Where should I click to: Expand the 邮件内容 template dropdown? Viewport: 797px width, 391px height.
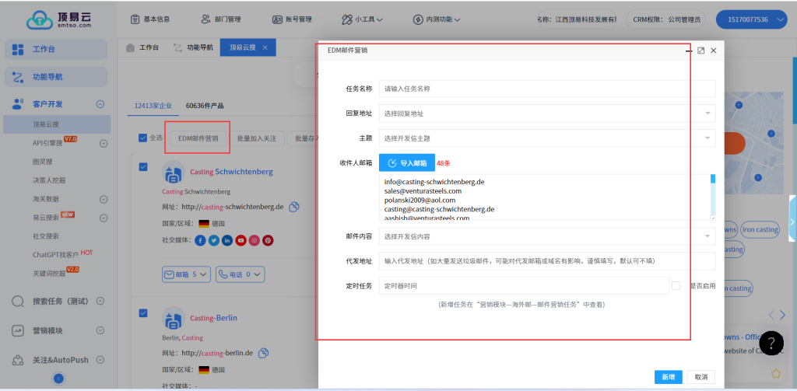(546, 236)
